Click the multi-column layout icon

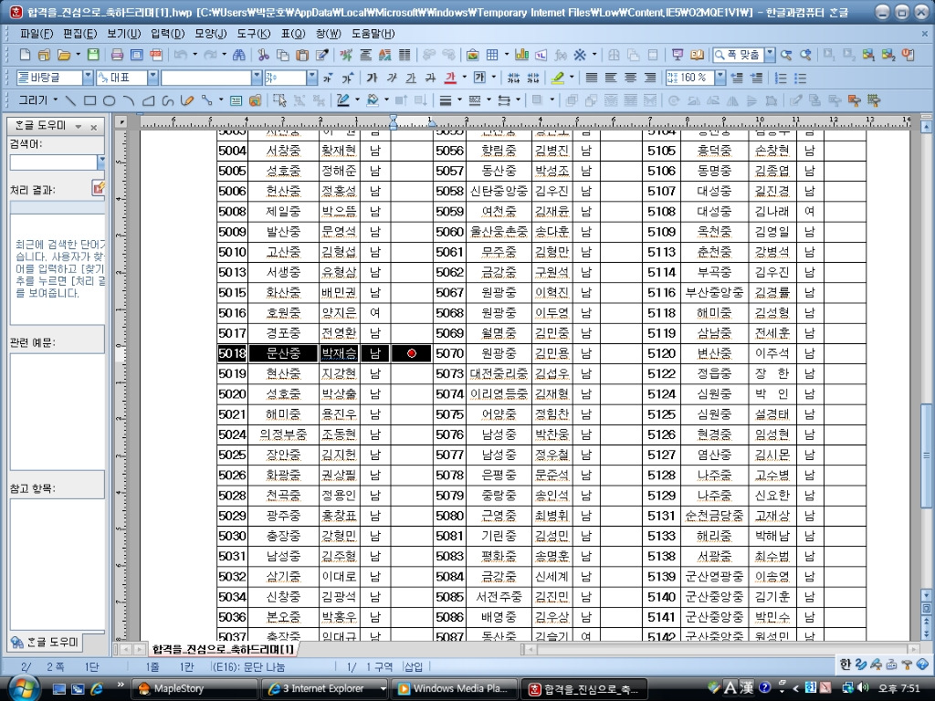point(404,55)
